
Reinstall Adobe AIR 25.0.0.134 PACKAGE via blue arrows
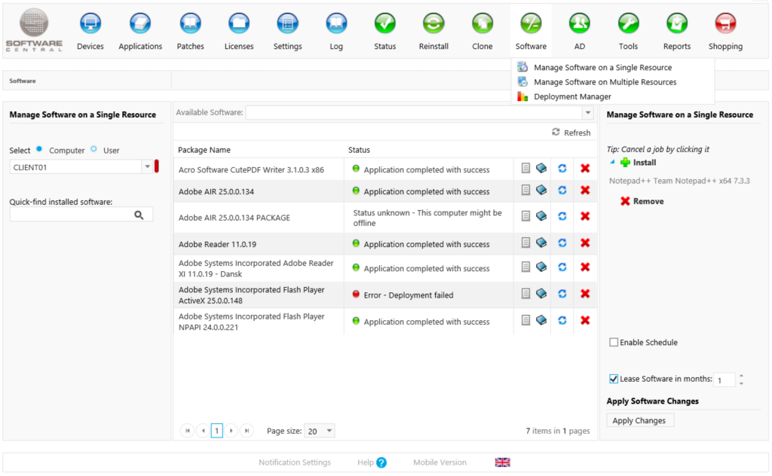(562, 216)
